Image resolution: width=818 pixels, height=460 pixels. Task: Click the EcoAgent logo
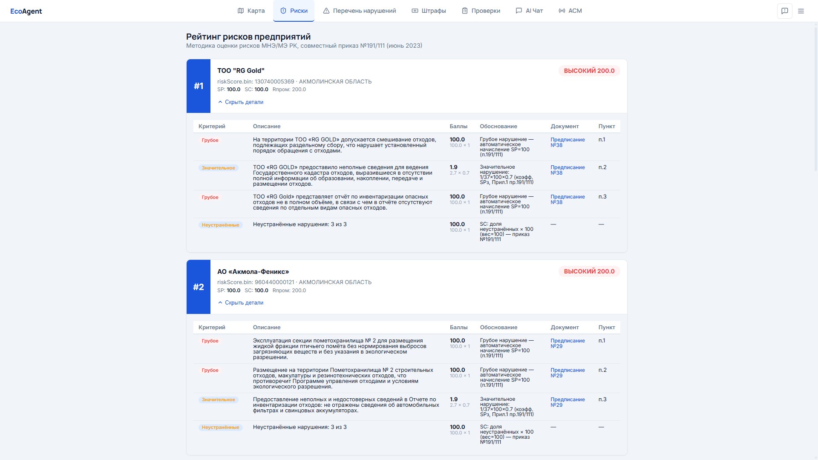point(26,11)
